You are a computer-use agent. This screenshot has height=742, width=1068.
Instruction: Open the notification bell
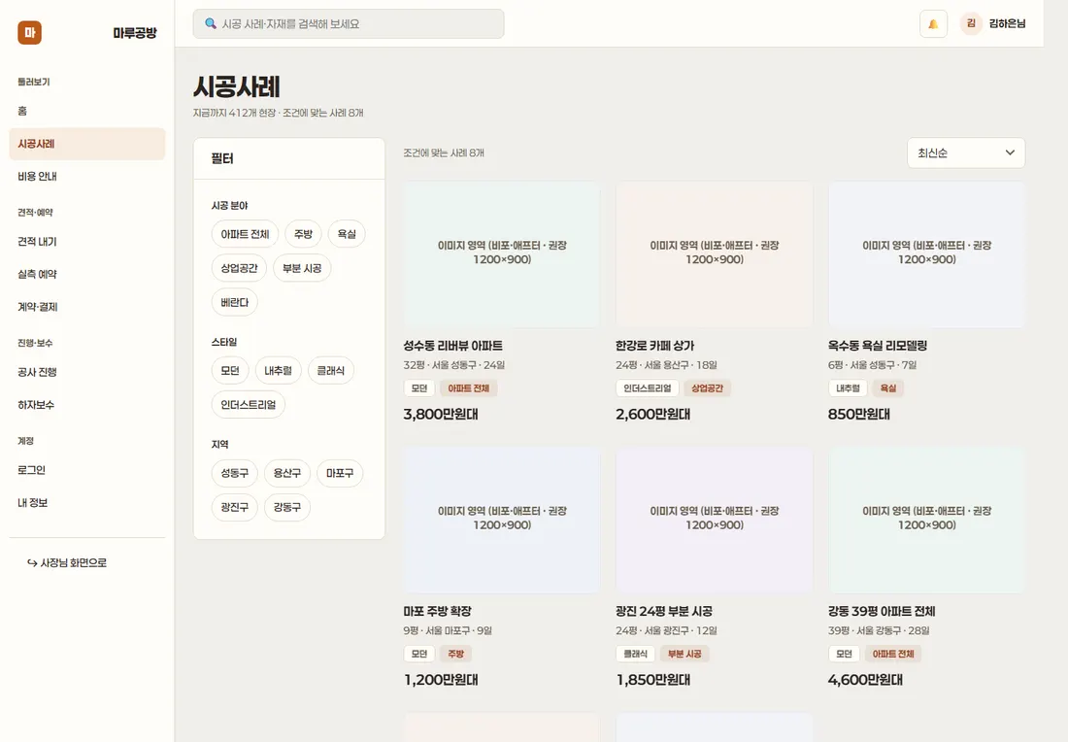pyautogui.click(x=933, y=24)
